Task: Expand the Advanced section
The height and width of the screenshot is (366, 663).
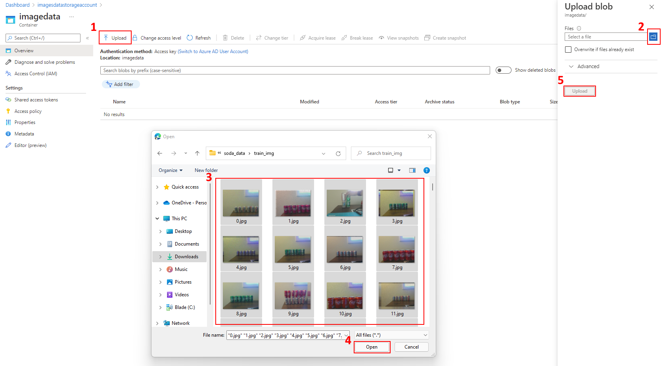Action: [x=584, y=67]
